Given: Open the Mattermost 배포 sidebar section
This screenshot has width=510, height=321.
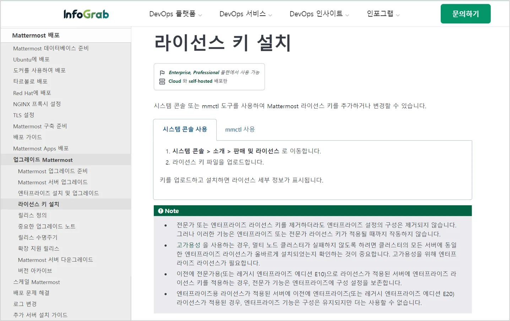Looking at the screenshot, I should tap(36, 36).
